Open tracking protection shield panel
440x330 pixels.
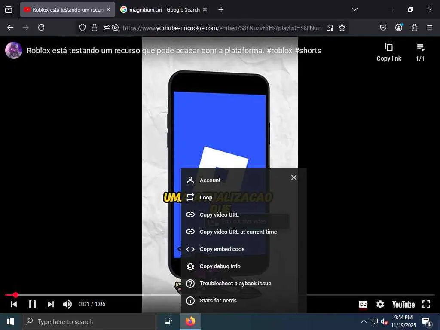click(x=82, y=27)
